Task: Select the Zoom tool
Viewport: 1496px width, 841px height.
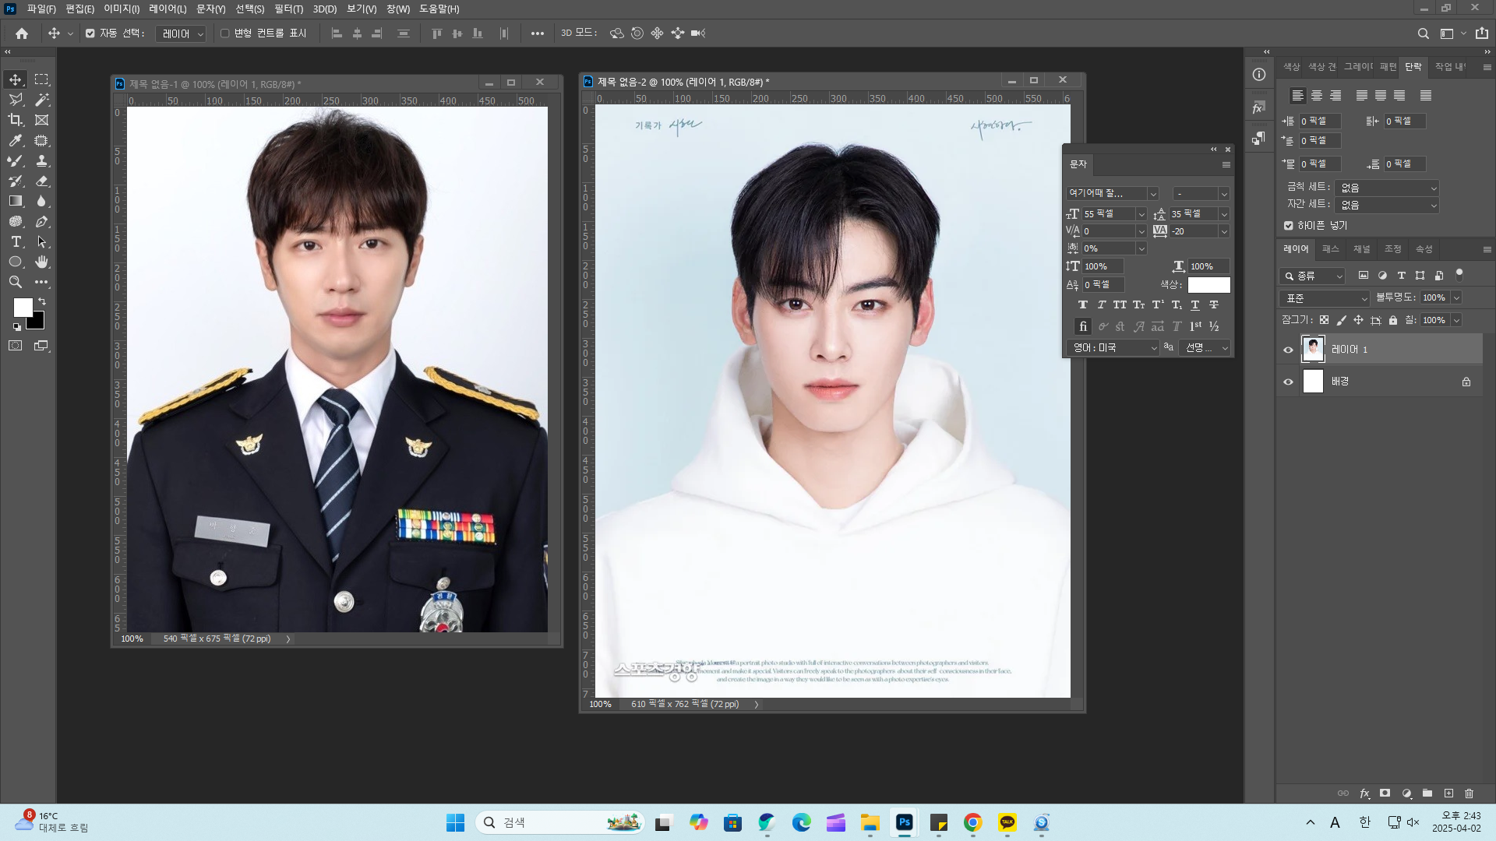Action: point(16,282)
